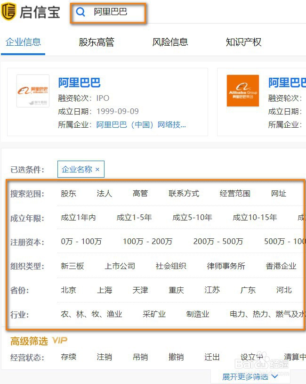Switch to the 股东高管 tab
306x384 pixels.
tap(97, 42)
